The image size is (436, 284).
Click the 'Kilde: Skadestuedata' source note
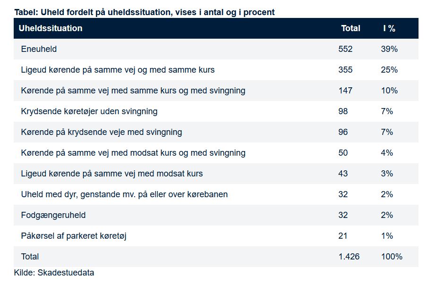(54, 273)
